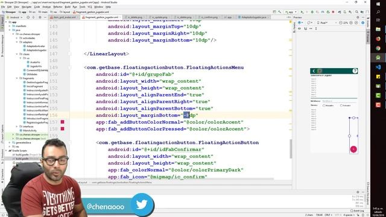
Task: Open the AVD Manager
Action: 345,12
